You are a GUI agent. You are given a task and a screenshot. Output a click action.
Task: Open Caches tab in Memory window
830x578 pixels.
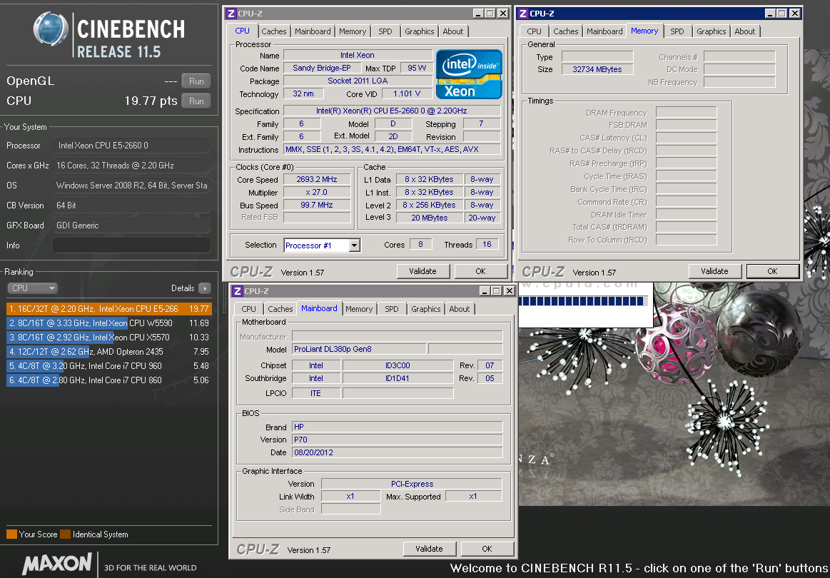tap(565, 31)
